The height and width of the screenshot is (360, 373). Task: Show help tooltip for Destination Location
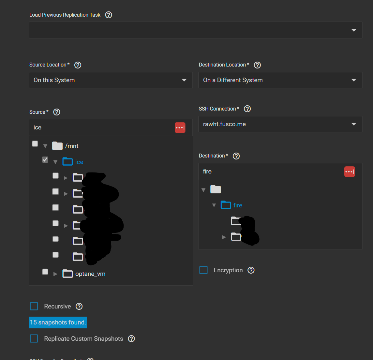[x=257, y=65]
